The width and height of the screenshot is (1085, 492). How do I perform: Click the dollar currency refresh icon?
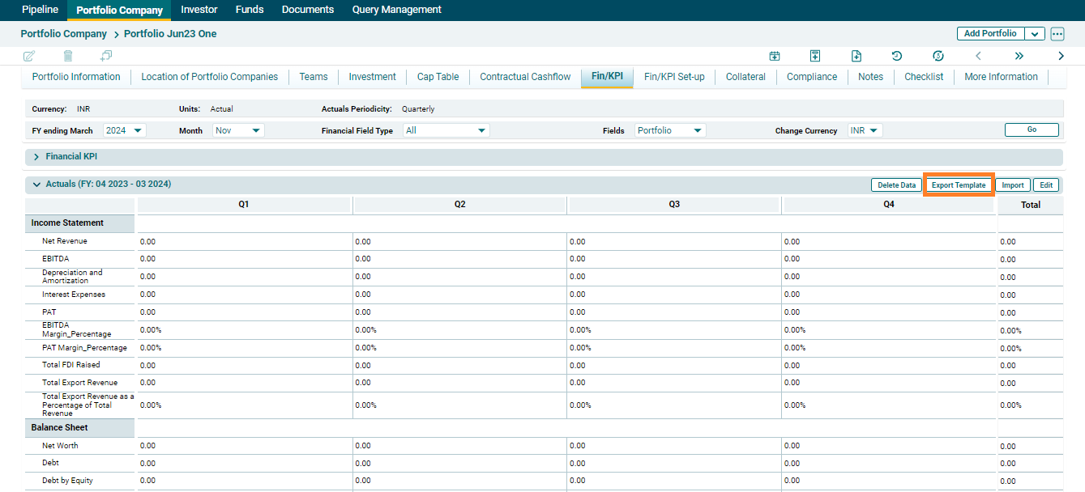938,56
